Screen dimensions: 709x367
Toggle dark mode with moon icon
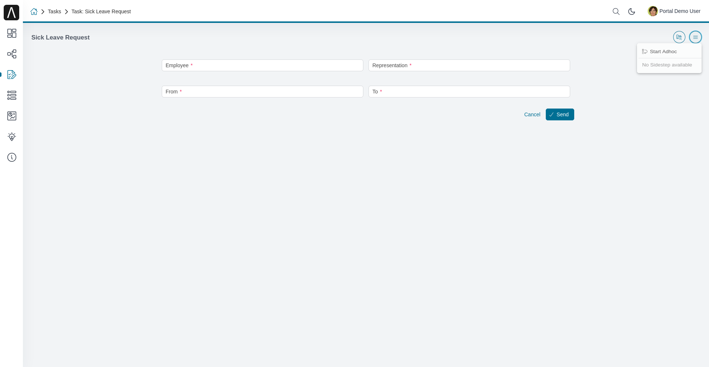click(631, 11)
